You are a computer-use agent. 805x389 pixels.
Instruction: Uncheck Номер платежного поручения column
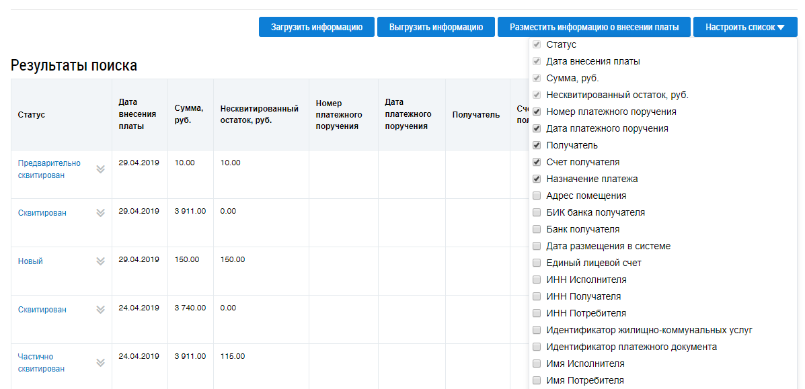pyautogui.click(x=537, y=112)
